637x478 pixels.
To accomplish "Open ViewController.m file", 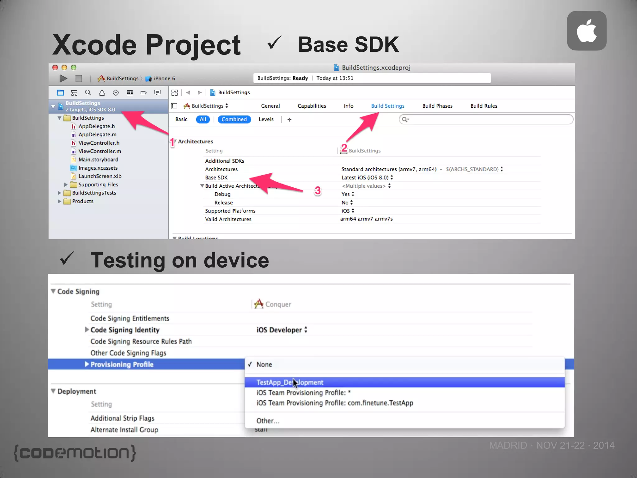I will click(96, 151).
